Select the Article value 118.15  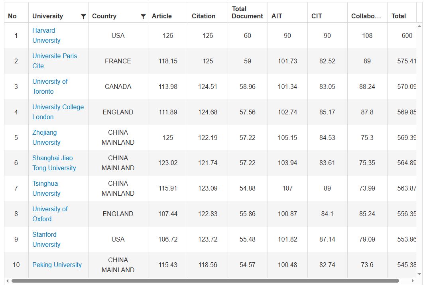168,61
